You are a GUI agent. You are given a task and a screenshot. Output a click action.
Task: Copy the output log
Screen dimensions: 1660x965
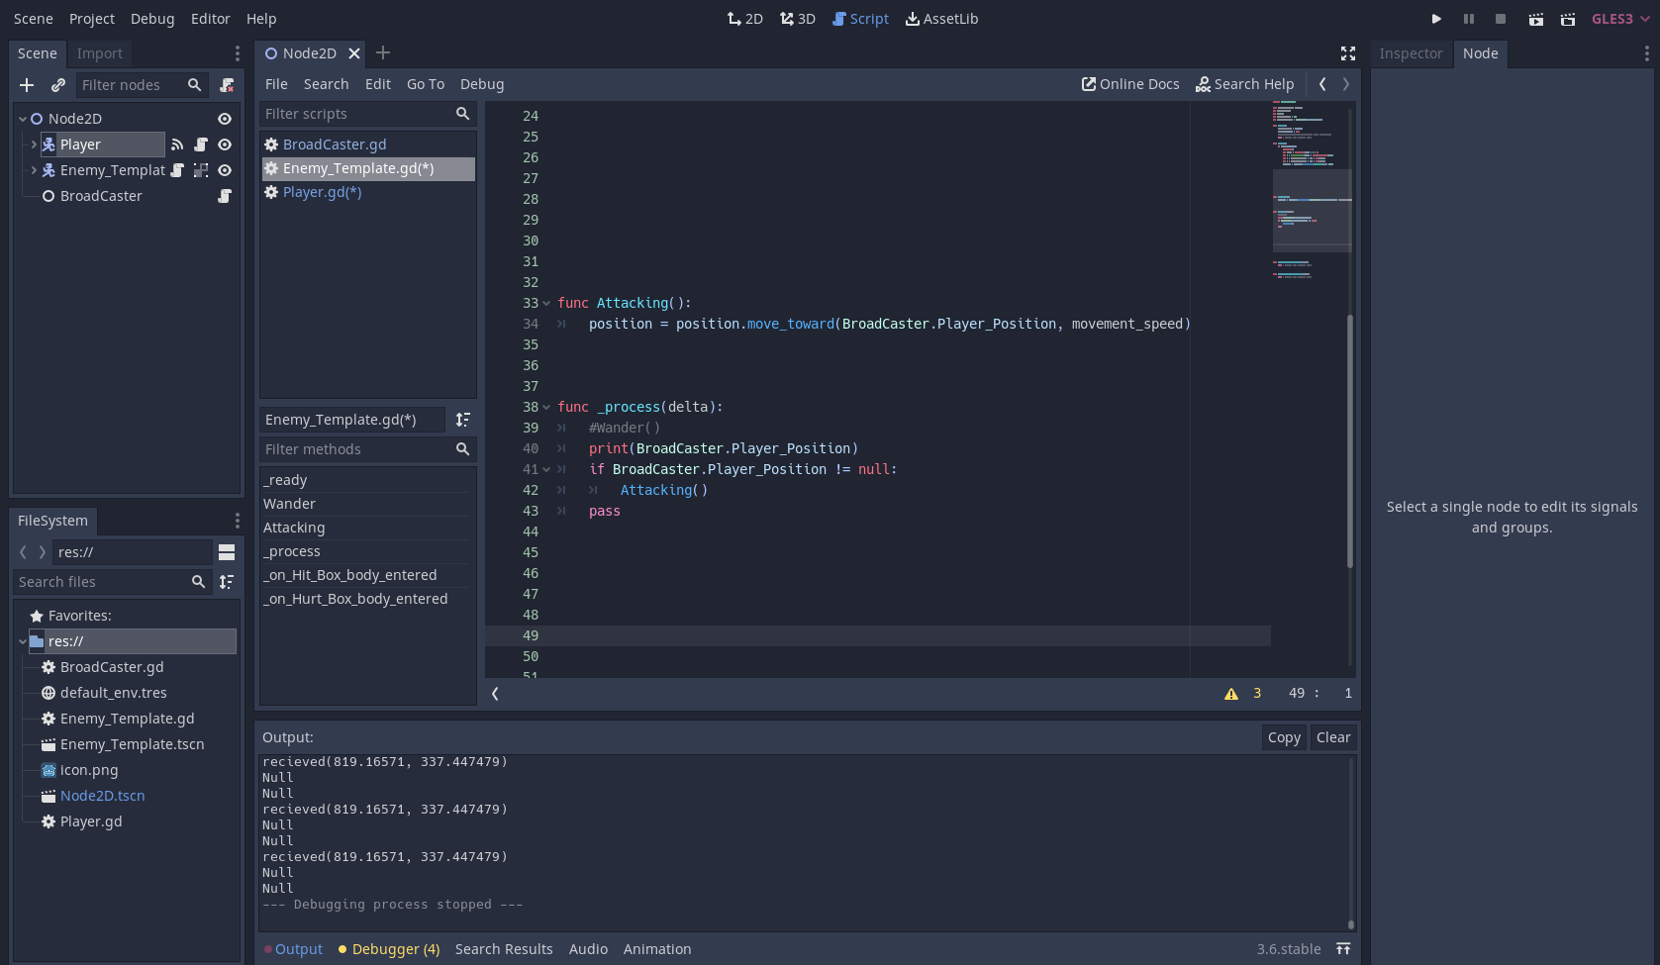click(1284, 737)
